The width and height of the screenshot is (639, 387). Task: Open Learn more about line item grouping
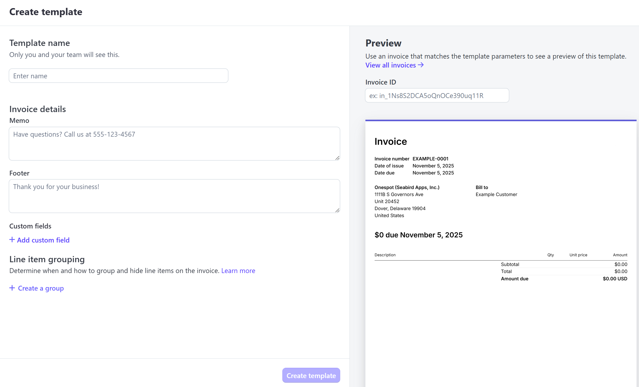coord(238,271)
